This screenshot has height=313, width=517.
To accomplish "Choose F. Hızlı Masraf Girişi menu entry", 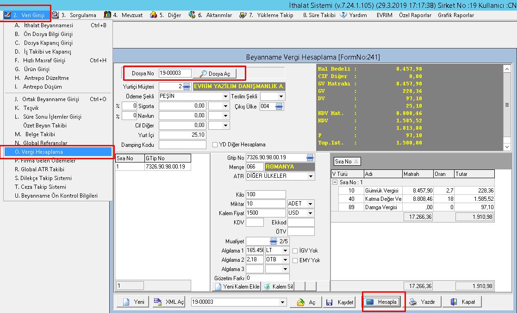I will (58, 60).
